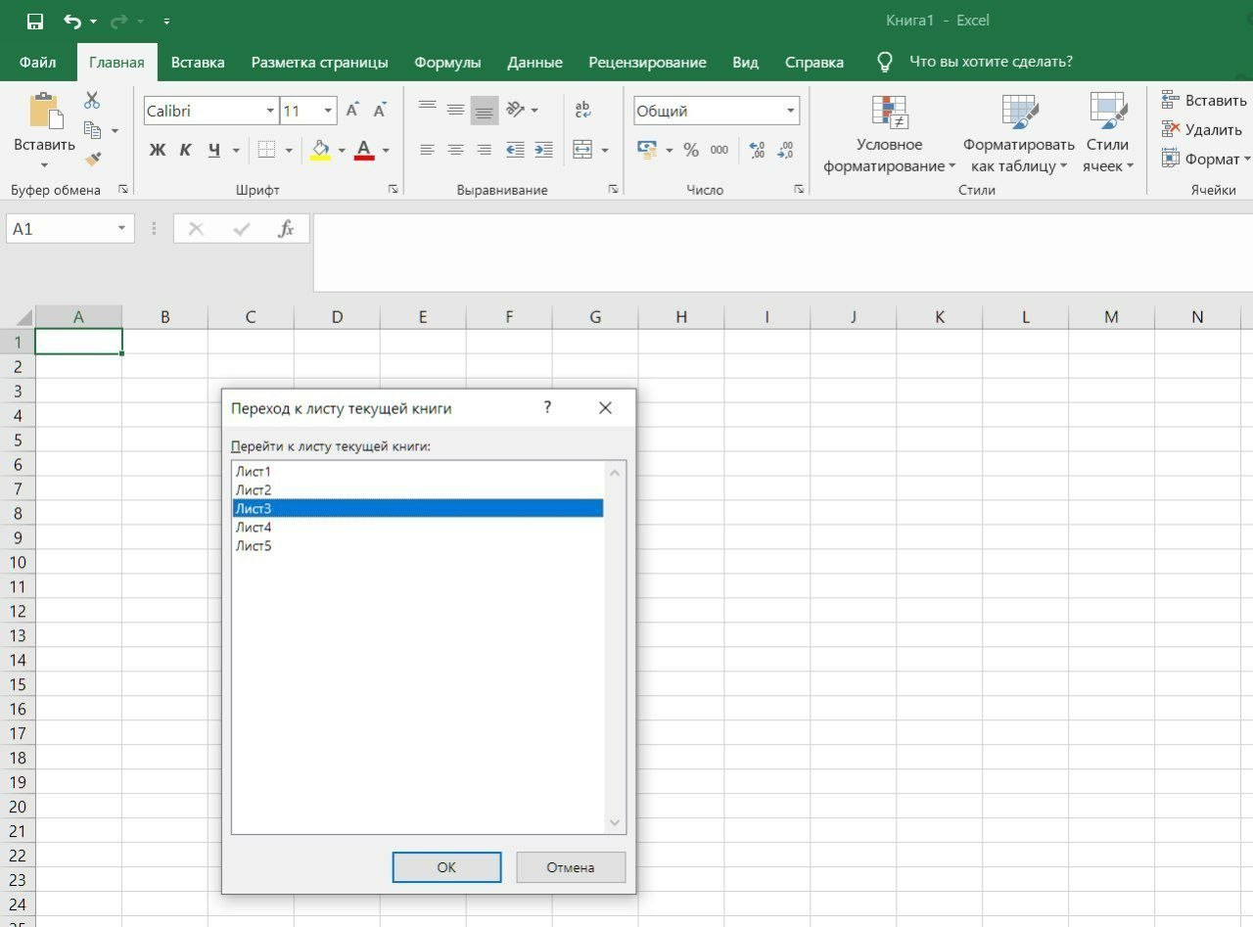
Task: Apply Percent Style format
Action: click(691, 150)
